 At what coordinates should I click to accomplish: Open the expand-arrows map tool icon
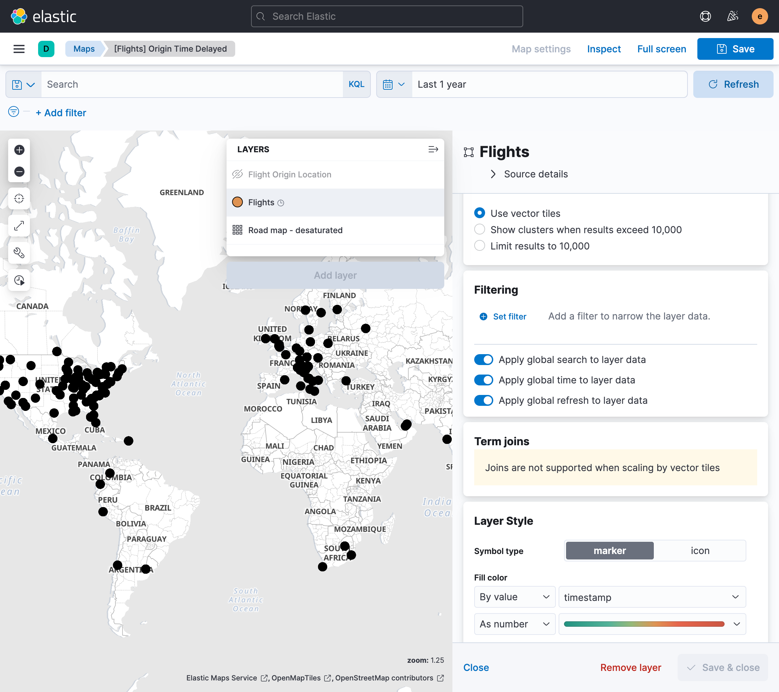pyautogui.click(x=19, y=226)
